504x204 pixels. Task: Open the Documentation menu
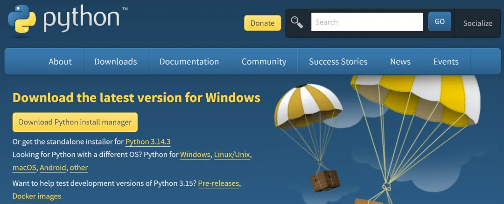(x=189, y=61)
